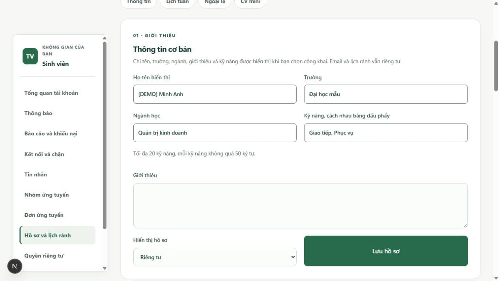Focus the Trường input field
This screenshot has width=499, height=281.
(386, 94)
